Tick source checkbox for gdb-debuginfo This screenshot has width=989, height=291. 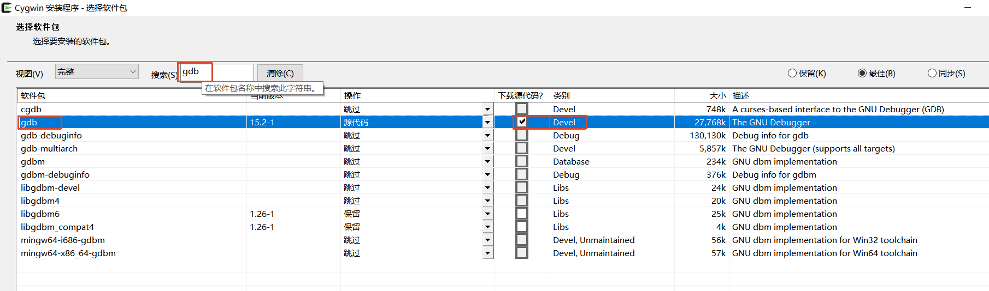coord(522,135)
